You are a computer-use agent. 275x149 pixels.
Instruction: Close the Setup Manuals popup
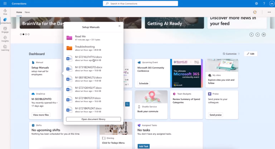119,26
